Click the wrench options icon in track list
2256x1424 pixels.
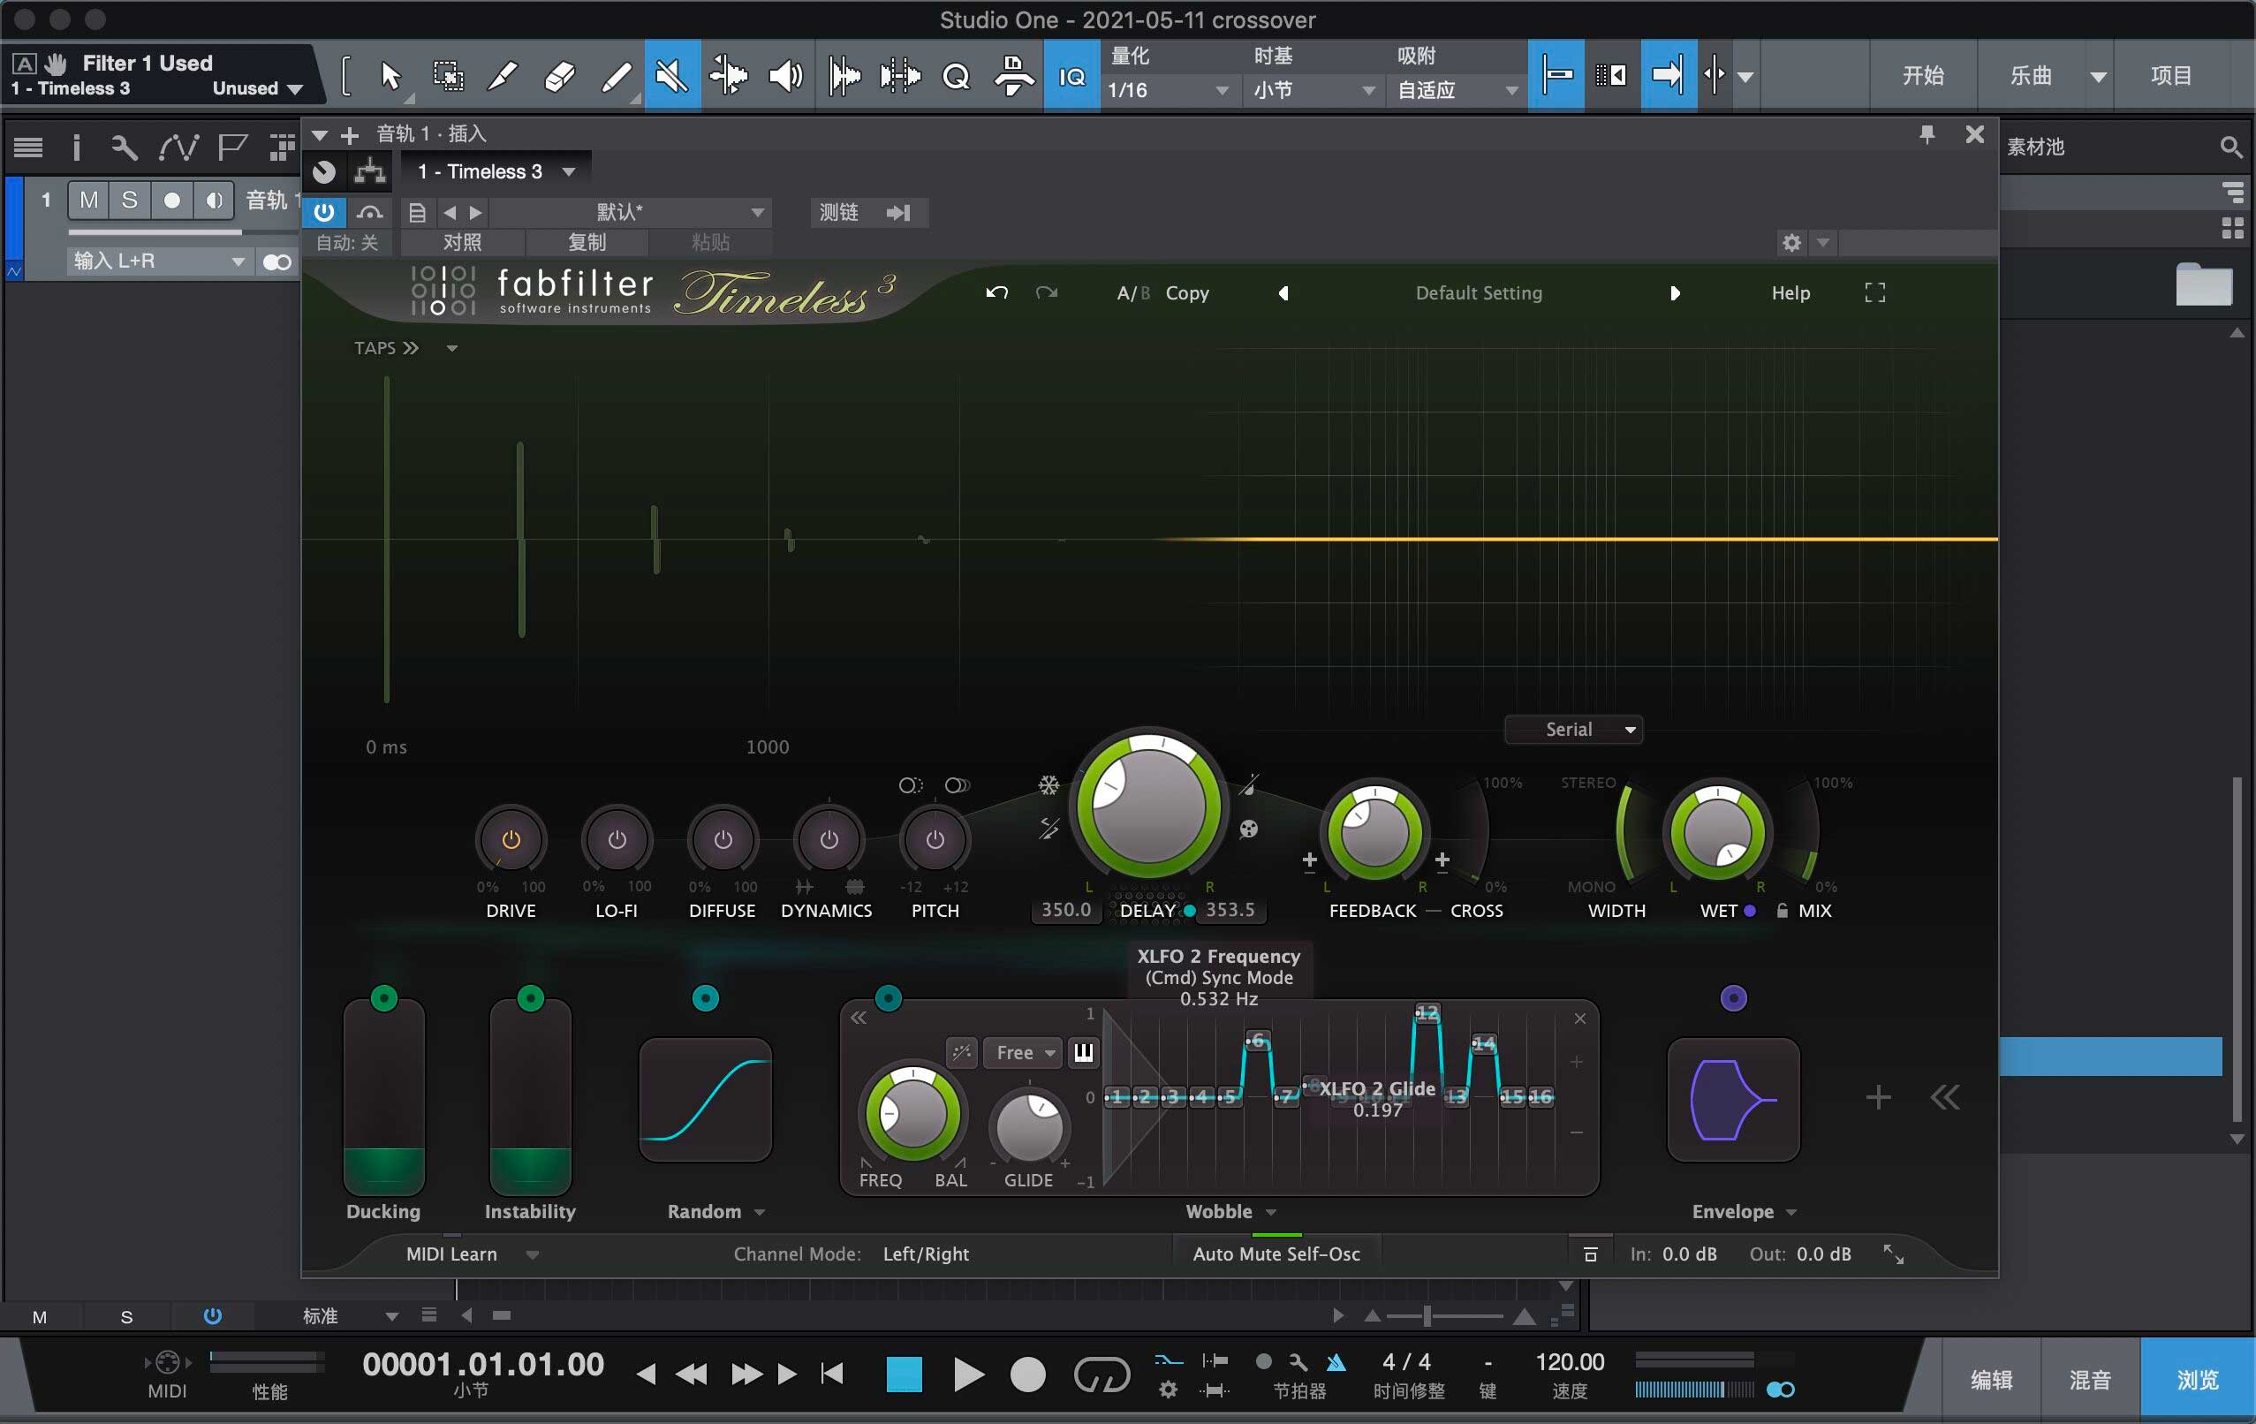tap(124, 146)
